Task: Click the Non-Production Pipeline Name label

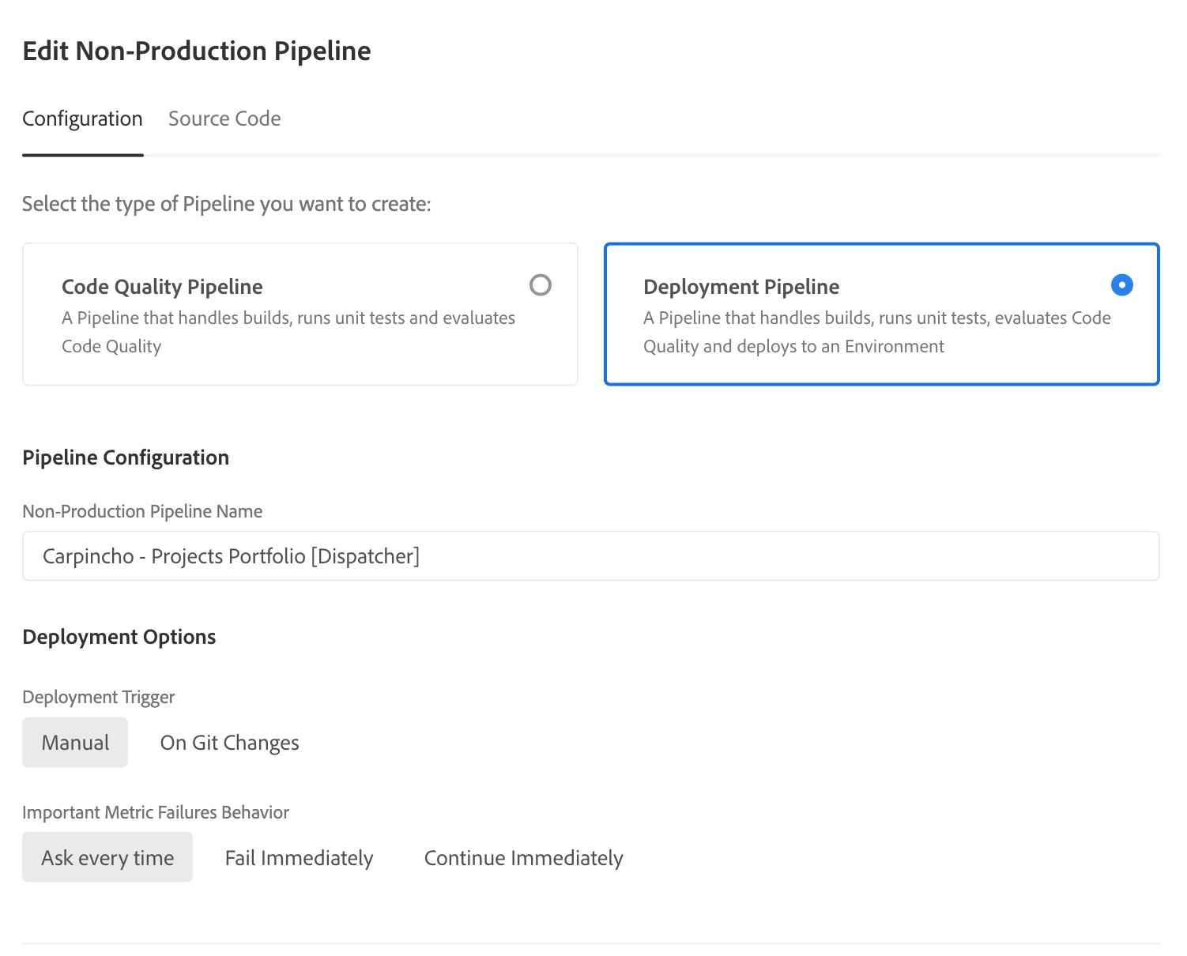Action: point(142,512)
